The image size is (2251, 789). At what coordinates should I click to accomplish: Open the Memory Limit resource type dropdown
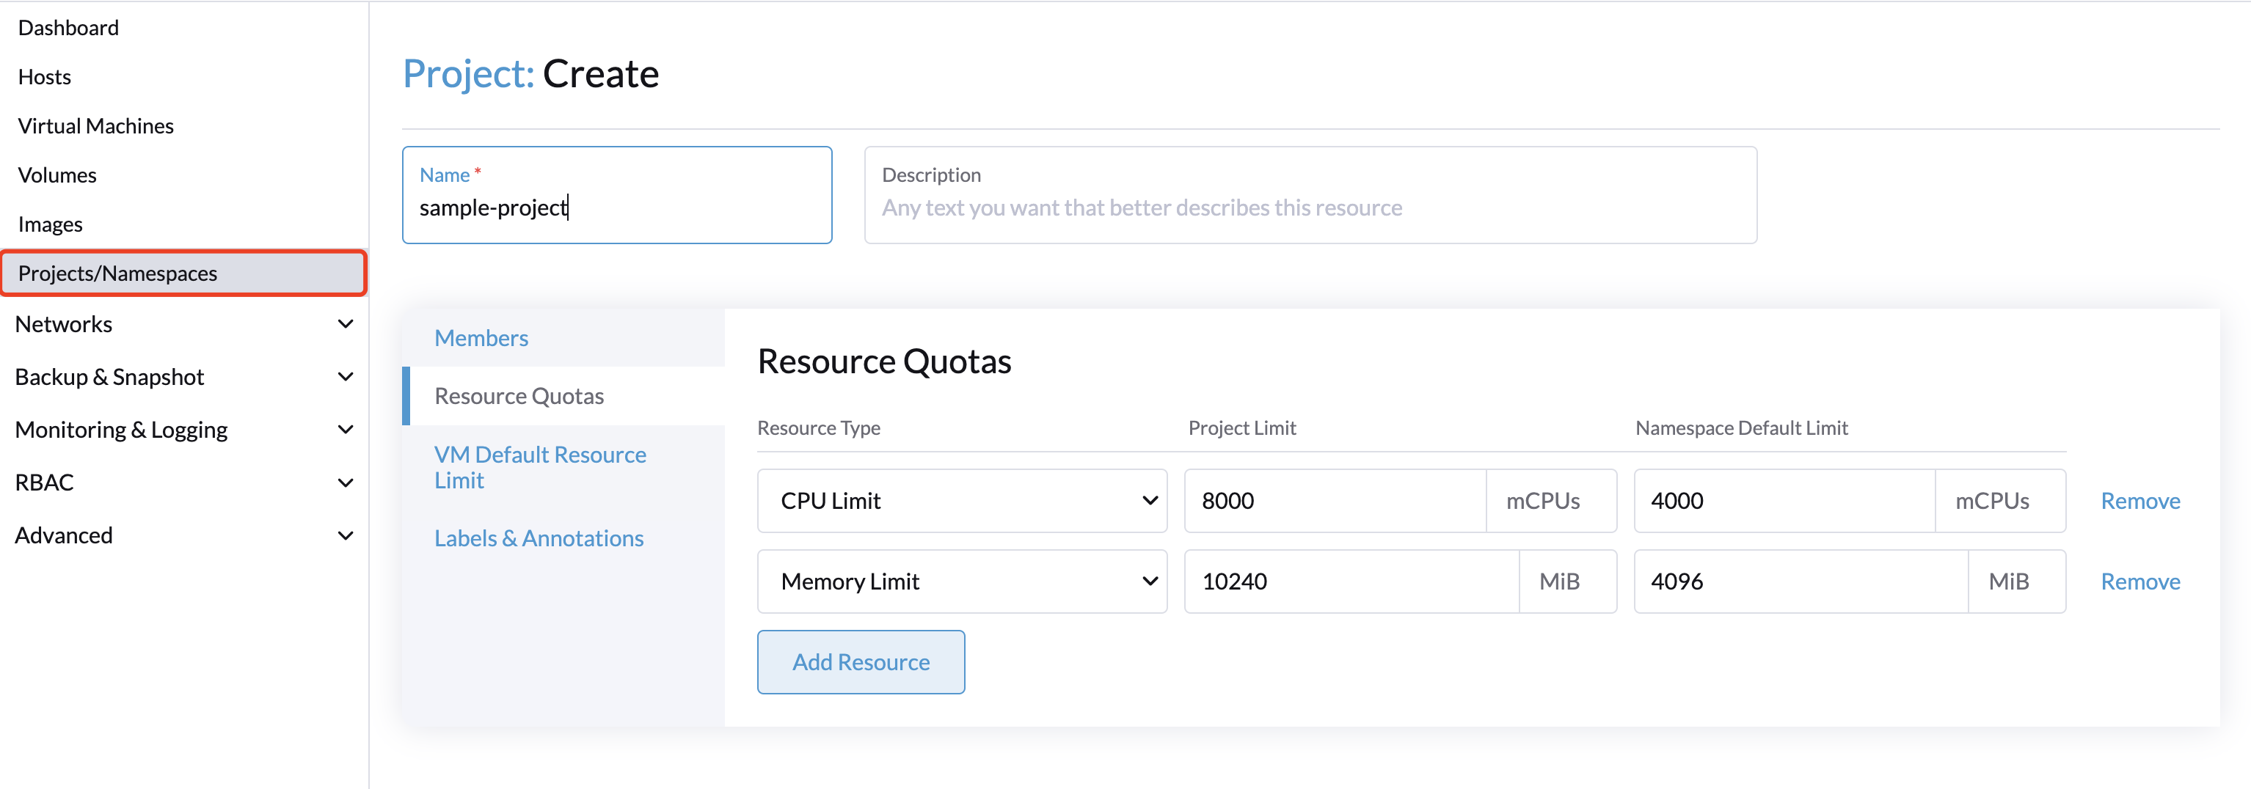(x=962, y=581)
